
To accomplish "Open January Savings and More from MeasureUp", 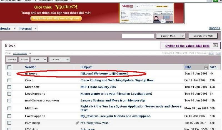I will click(113, 100).
